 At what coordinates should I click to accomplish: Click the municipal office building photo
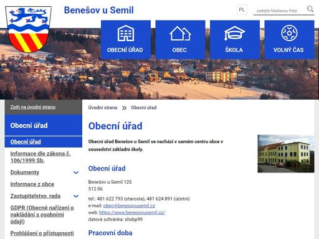(286, 154)
